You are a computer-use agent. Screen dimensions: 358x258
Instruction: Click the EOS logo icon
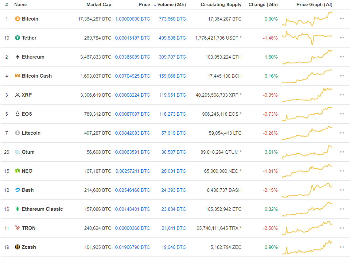click(18, 114)
